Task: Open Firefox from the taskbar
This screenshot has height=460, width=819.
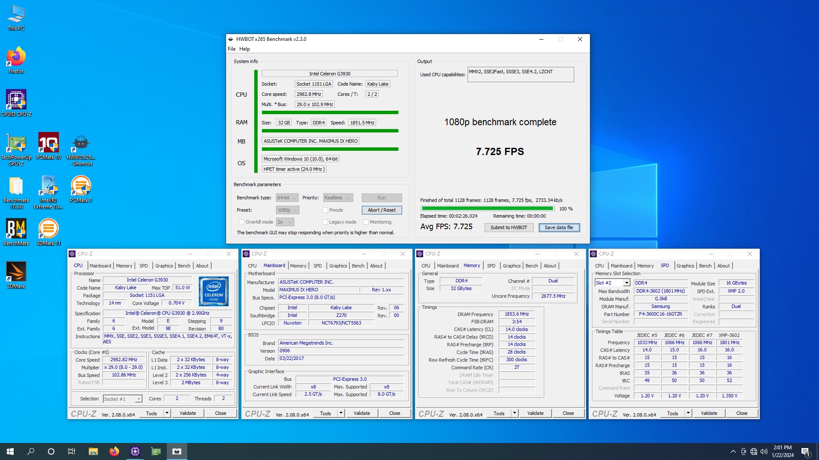Action: point(114,451)
